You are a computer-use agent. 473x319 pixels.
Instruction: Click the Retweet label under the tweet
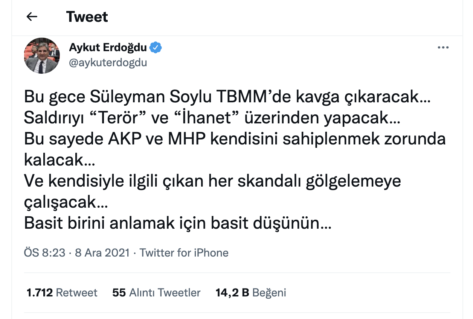click(x=77, y=292)
